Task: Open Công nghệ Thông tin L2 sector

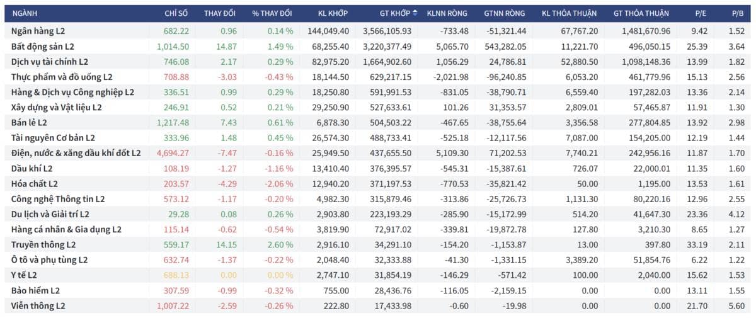Action: [58, 198]
